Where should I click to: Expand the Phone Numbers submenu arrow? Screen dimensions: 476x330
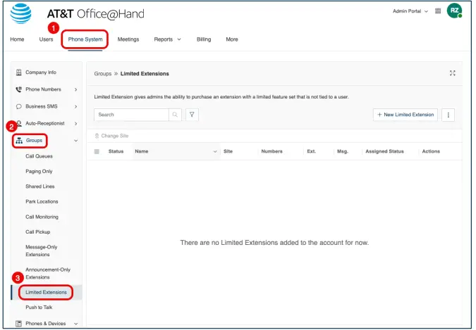[x=75, y=89]
